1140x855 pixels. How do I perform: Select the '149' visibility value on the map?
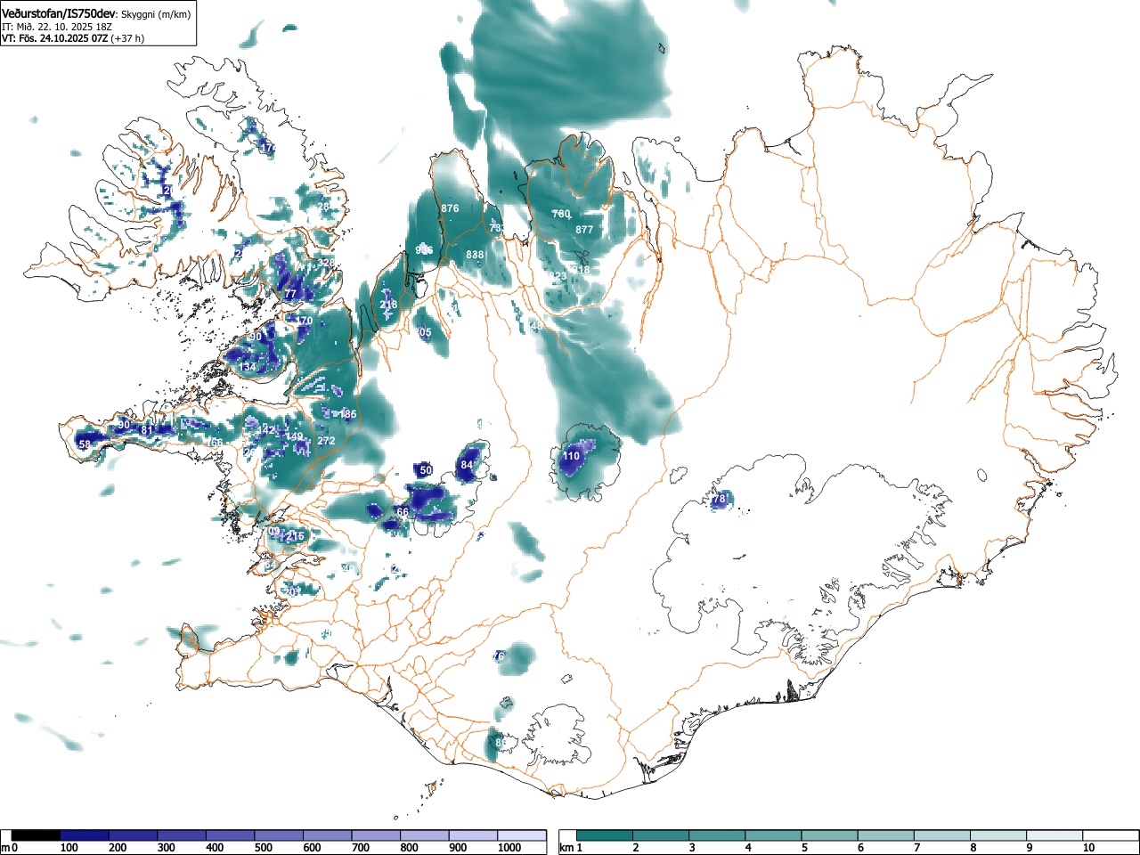pyautogui.click(x=294, y=436)
